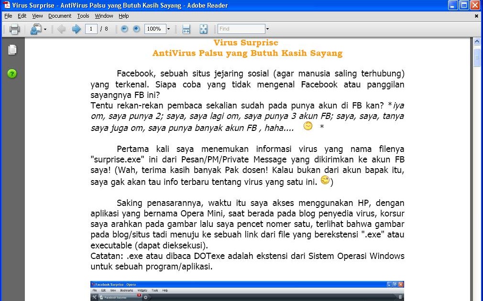This screenshot has width=483, height=301.
Task: Open the Pages panel in sidebar
Action: coord(12,50)
